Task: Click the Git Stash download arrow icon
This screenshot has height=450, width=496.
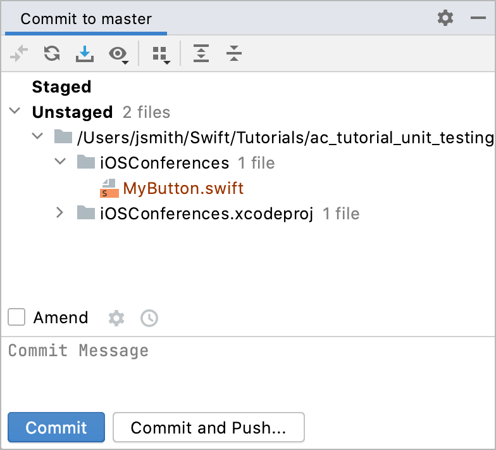Action: tap(85, 53)
